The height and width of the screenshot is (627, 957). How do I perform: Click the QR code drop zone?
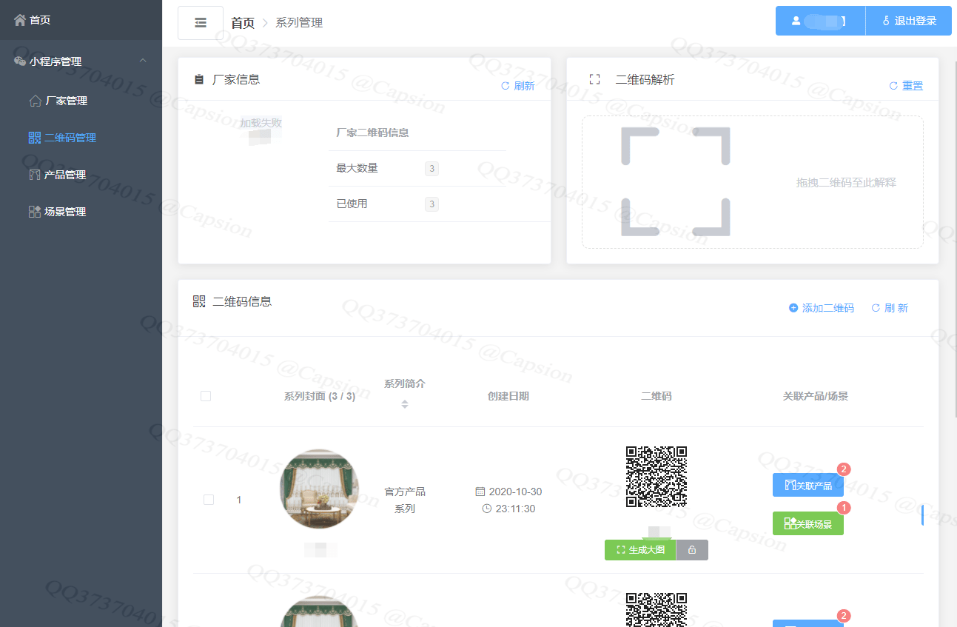[752, 182]
